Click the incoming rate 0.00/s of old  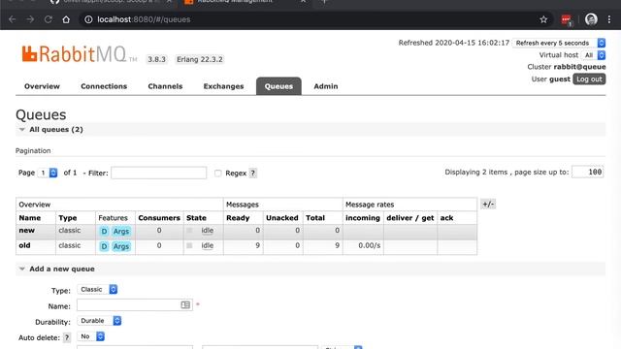coord(369,245)
